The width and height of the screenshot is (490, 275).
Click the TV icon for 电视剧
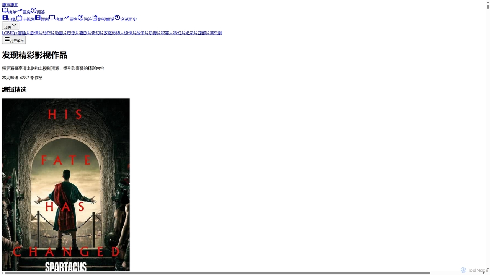pos(19,18)
